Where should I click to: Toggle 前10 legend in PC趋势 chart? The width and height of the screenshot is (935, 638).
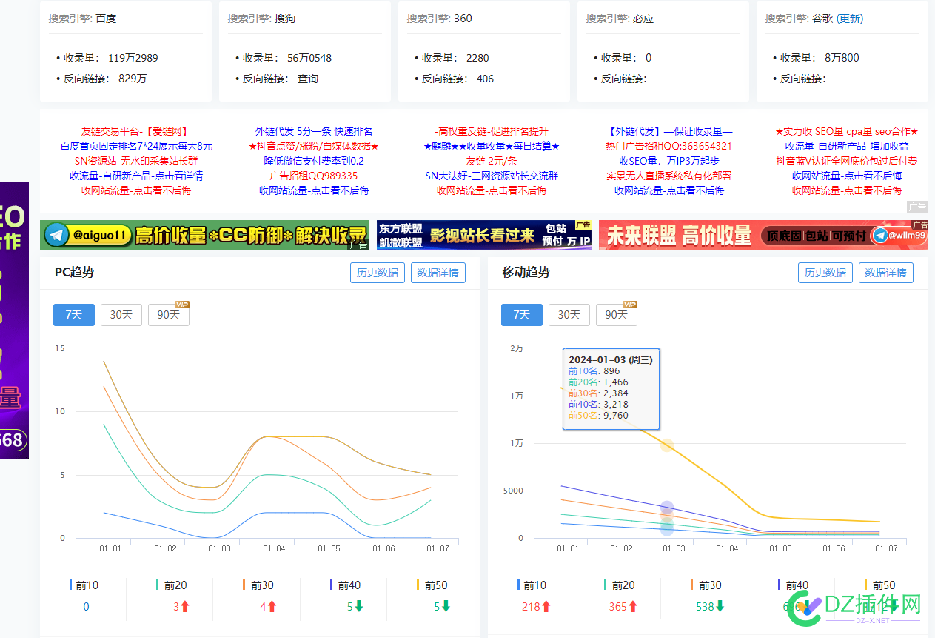(x=84, y=585)
